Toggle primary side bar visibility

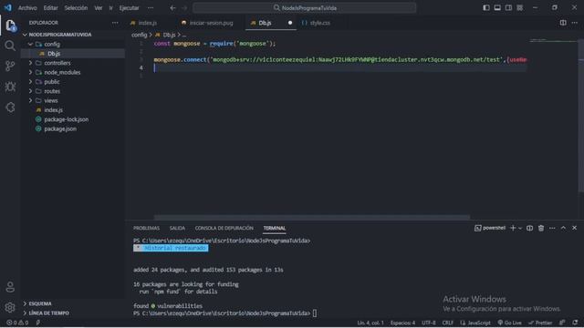486,8
